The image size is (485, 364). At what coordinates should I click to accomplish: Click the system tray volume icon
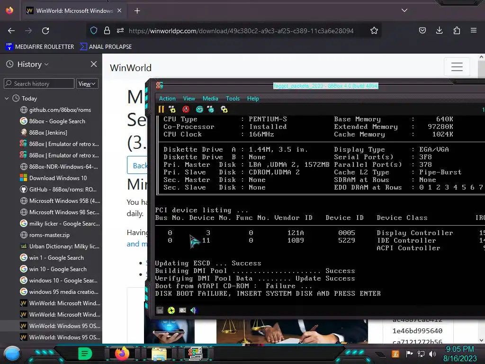coord(432,354)
